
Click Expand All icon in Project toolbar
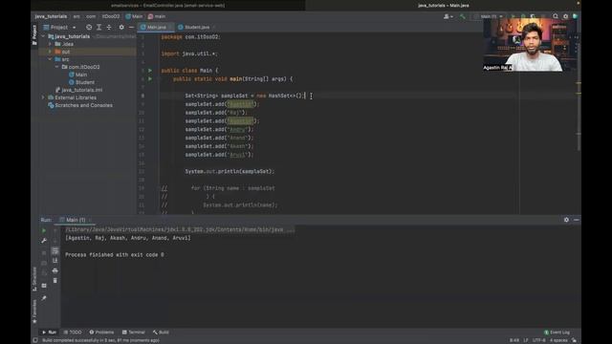coord(98,28)
